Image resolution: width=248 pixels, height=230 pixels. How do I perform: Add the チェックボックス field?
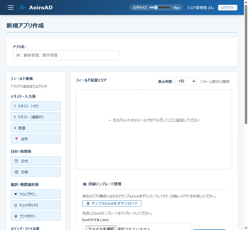36,205
